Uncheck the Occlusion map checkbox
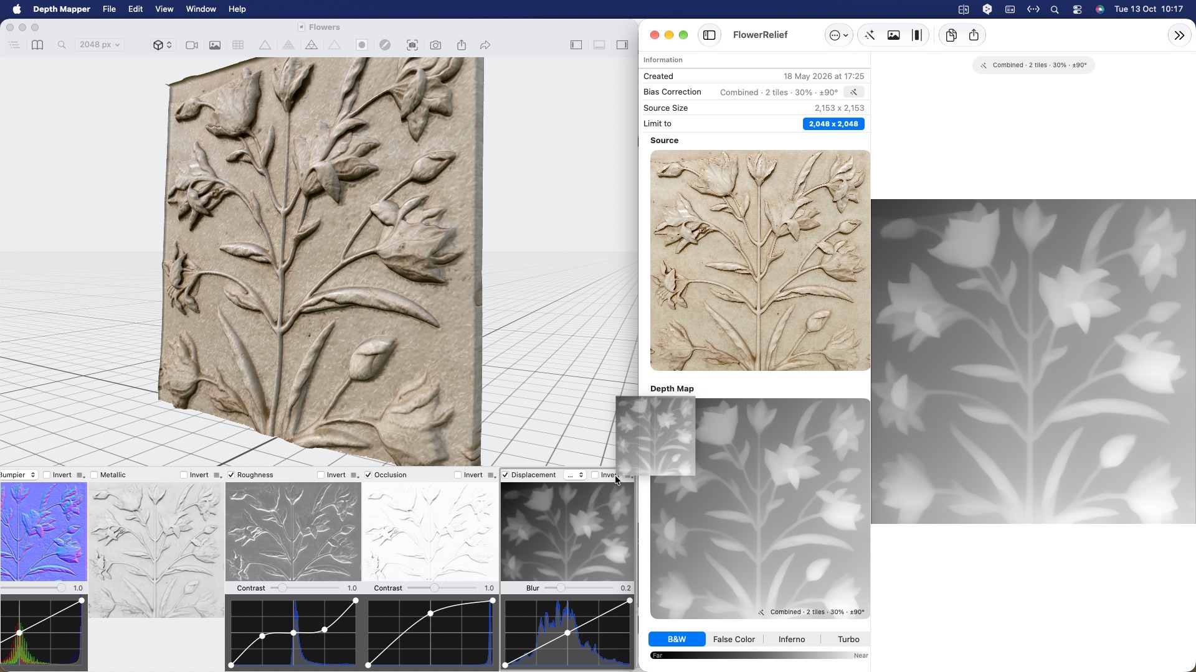 click(368, 475)
